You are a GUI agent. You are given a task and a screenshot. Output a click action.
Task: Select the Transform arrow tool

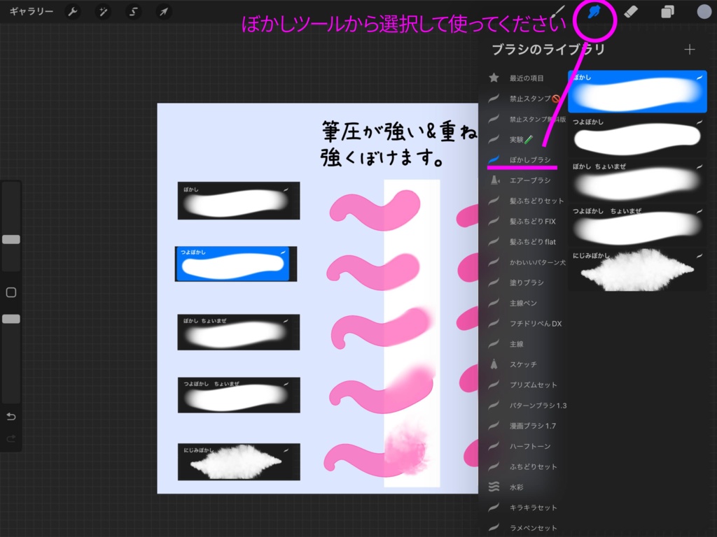(x=164, y=11)
